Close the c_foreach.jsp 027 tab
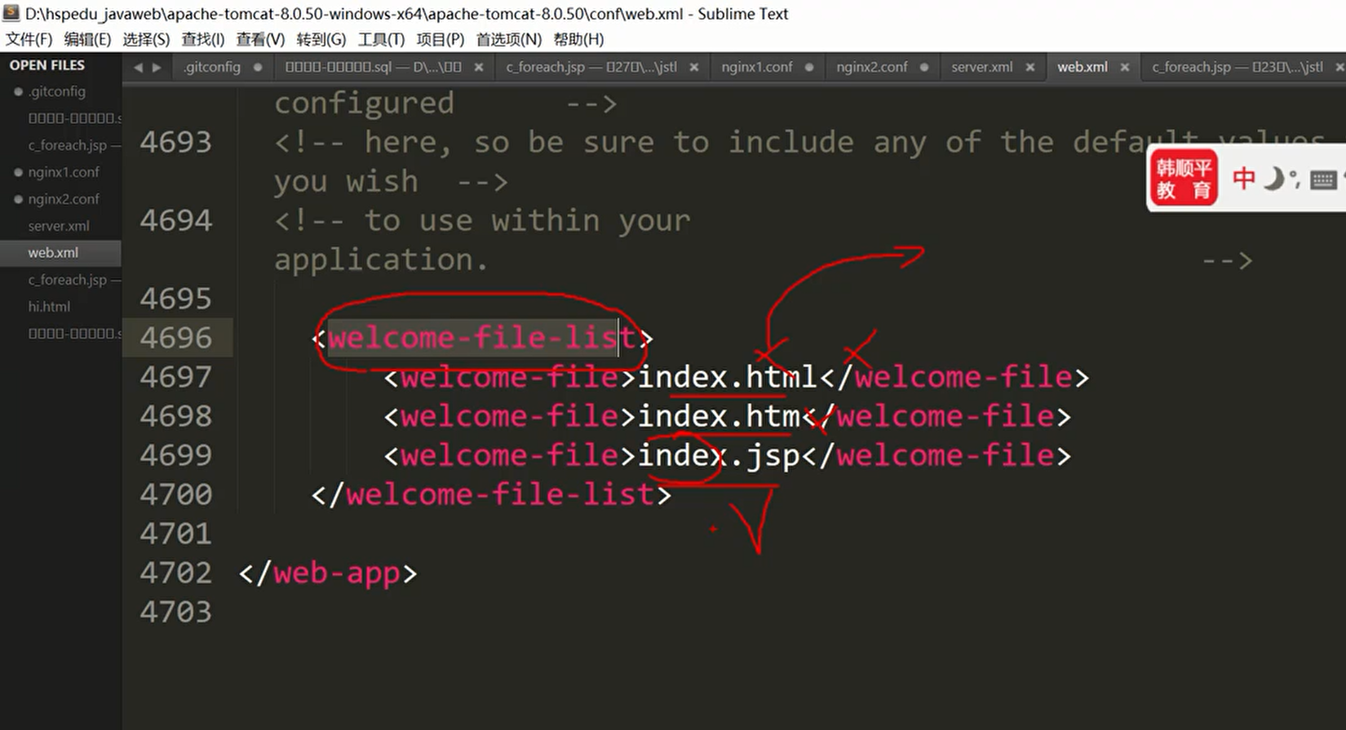This screenshot has width=1346, height=730. click(694, 68)
